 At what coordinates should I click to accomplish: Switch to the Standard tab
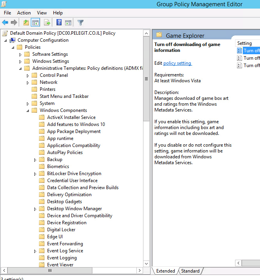pos(190,271)
